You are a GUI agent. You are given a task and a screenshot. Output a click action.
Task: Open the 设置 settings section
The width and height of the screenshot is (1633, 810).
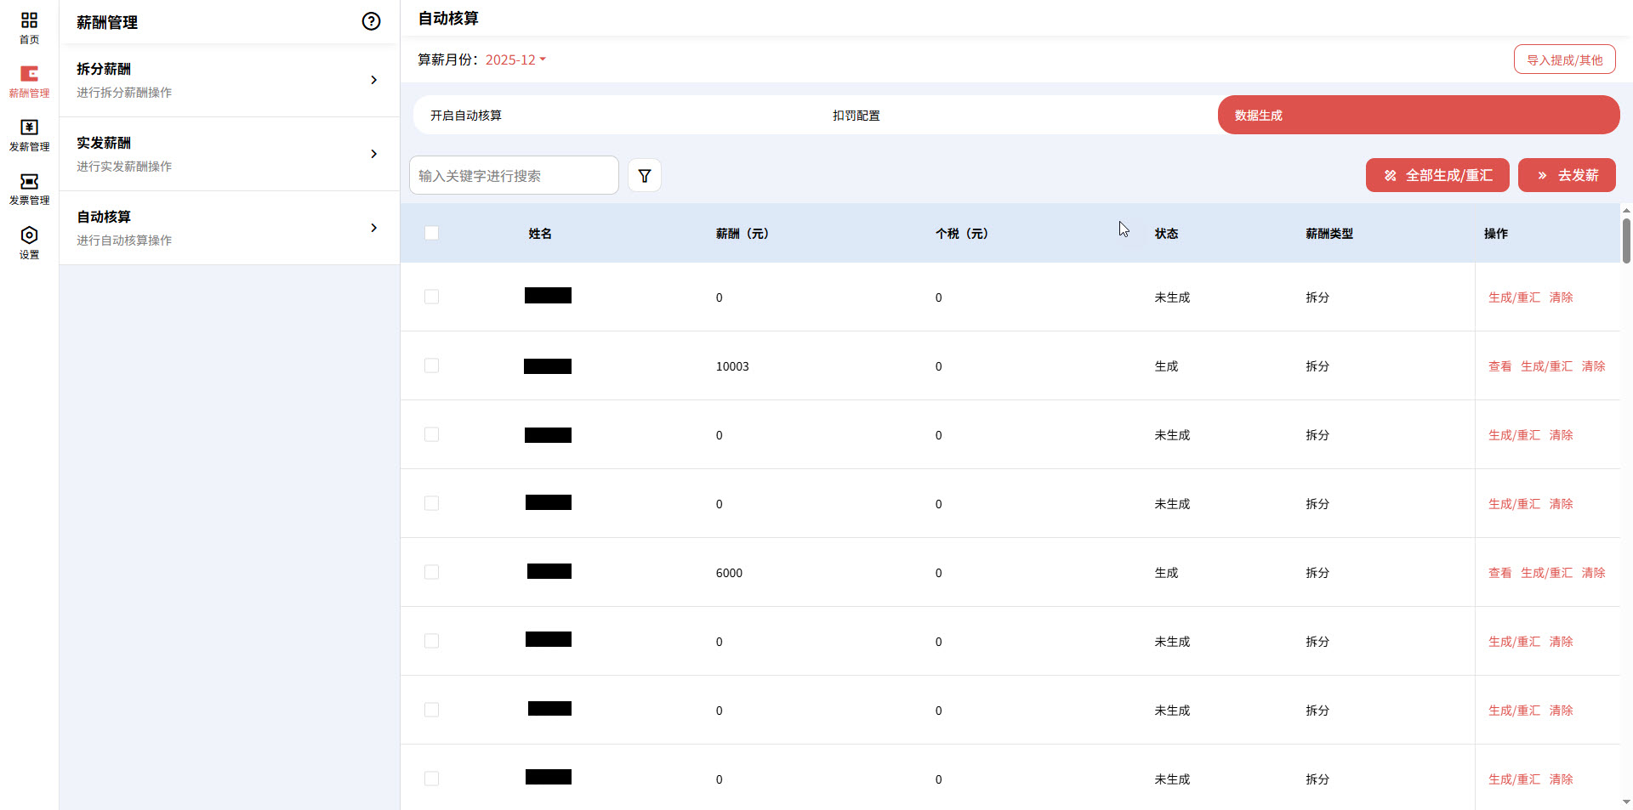[28, 242]
